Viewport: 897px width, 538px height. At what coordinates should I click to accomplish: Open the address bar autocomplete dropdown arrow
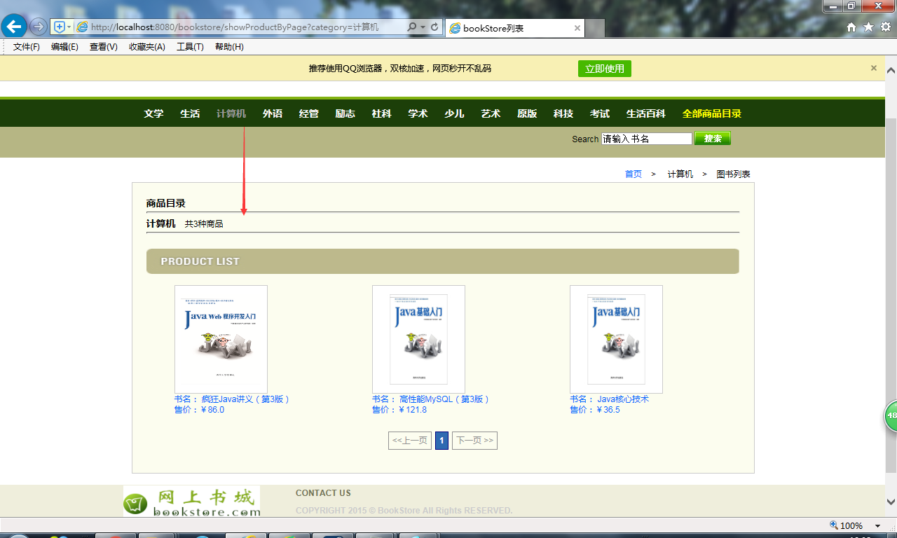[x=423, y=27]
